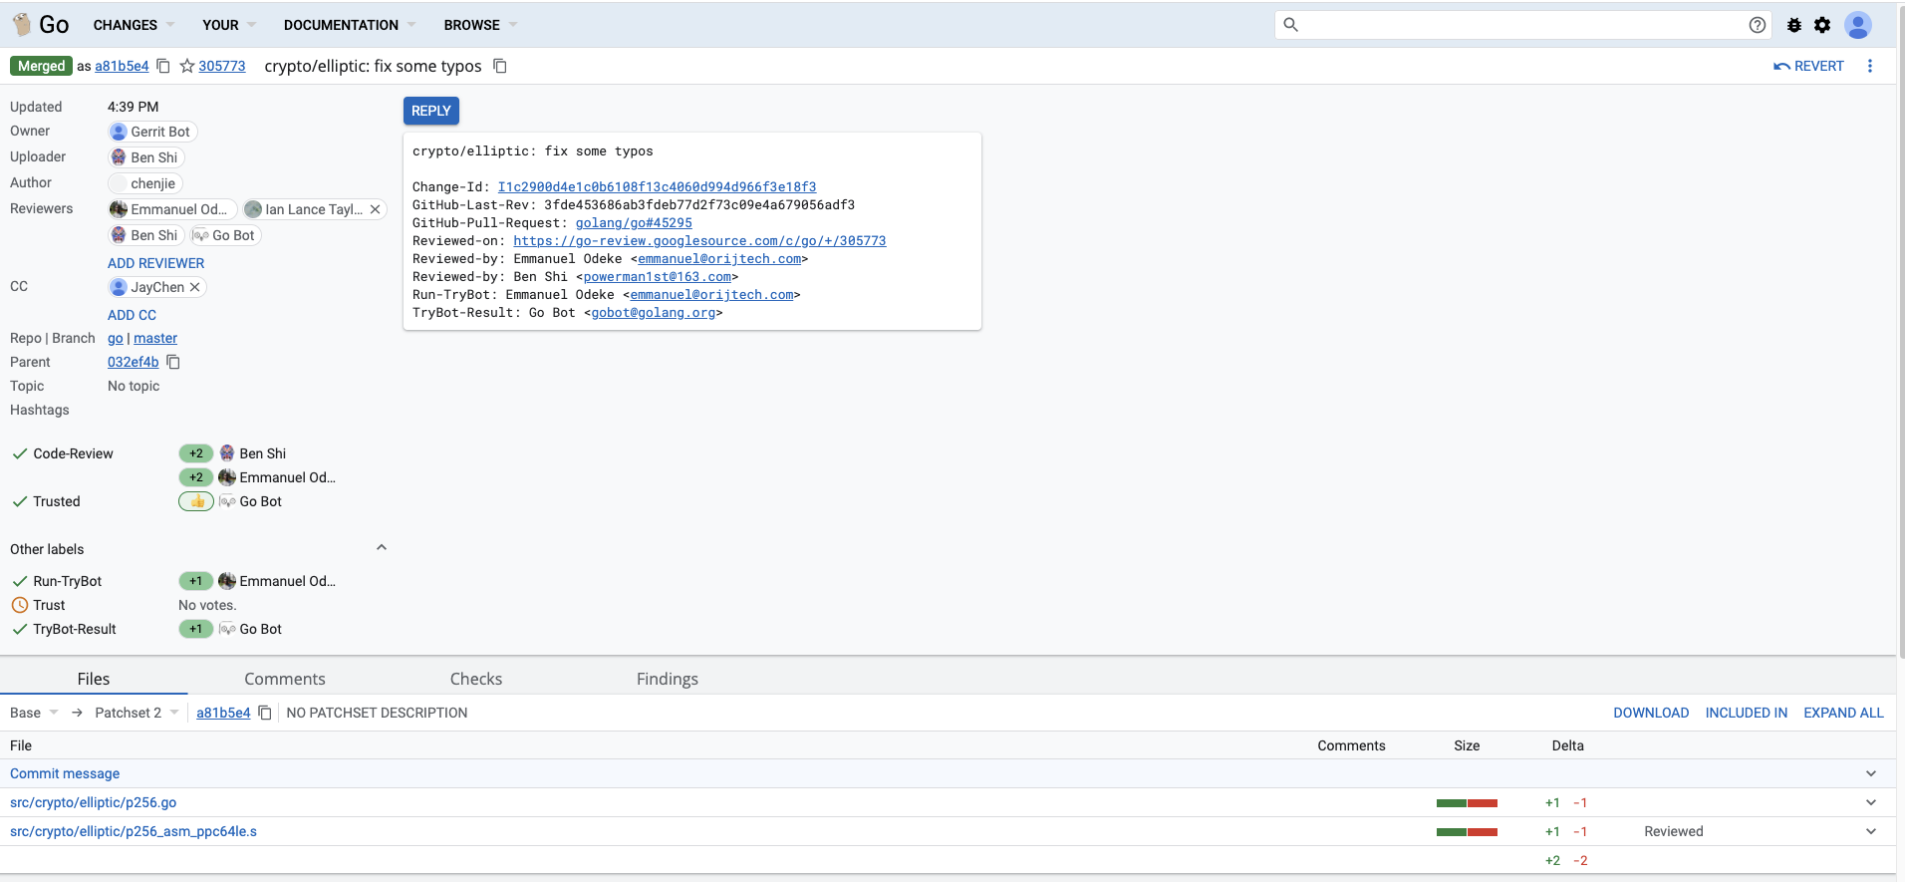Open the Change-Id link in commit message
1905x882 pixels.
click(657, 187)
